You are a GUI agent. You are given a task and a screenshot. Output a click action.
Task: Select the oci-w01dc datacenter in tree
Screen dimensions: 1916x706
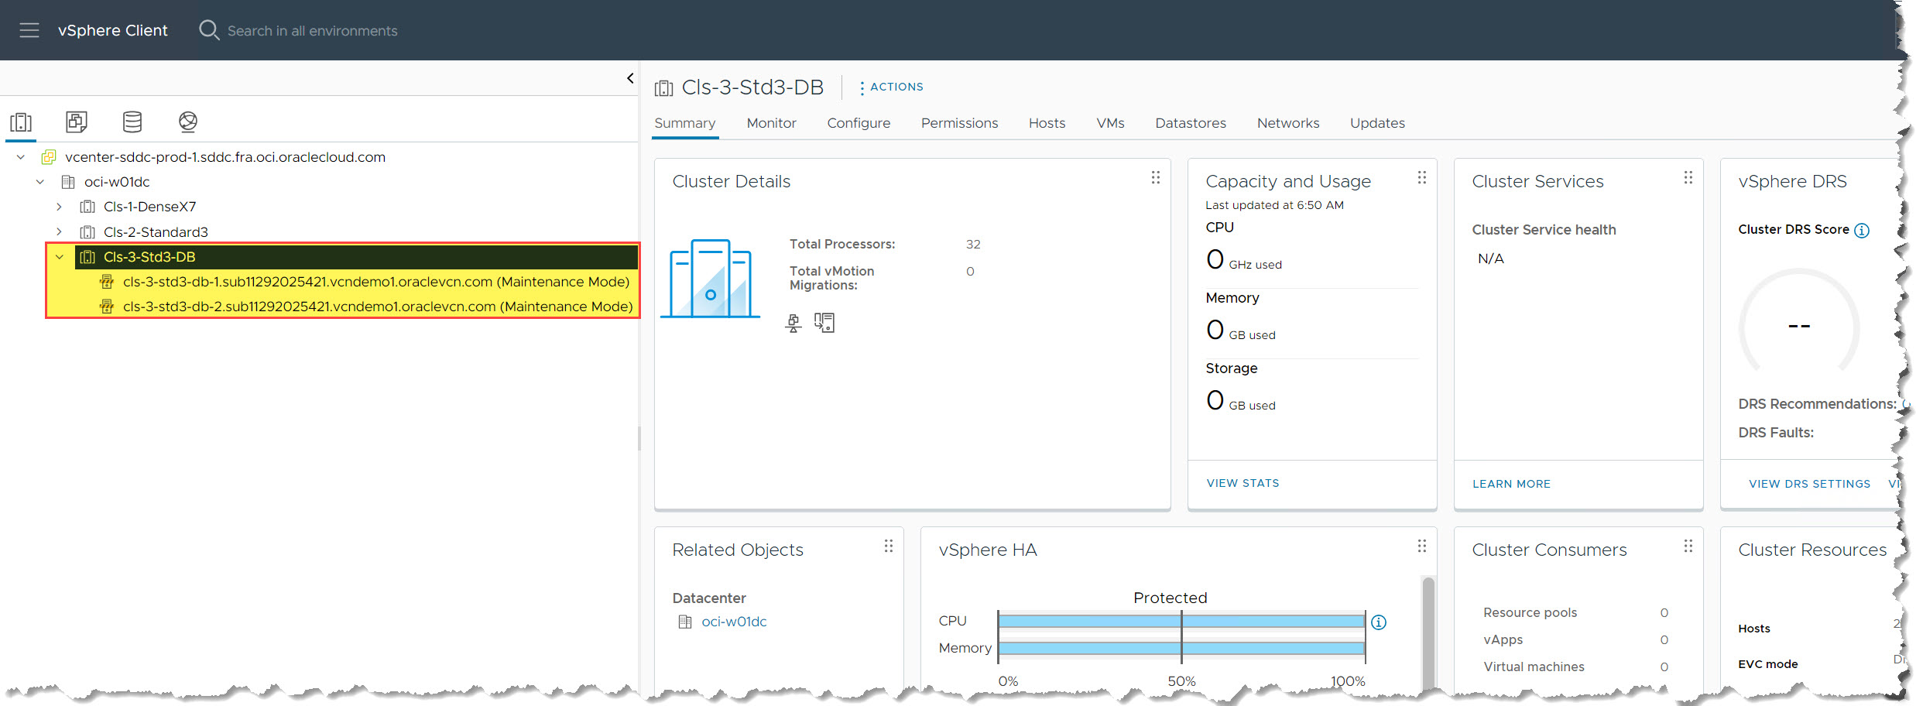[117, 182]
